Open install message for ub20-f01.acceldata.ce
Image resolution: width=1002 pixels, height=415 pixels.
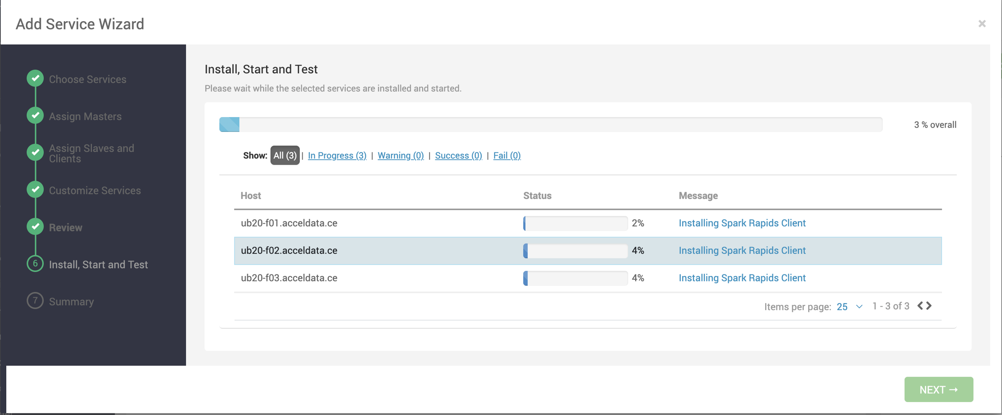coord(742,223)
